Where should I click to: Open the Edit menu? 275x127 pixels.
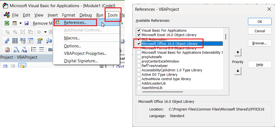click(x=27, y=15)
